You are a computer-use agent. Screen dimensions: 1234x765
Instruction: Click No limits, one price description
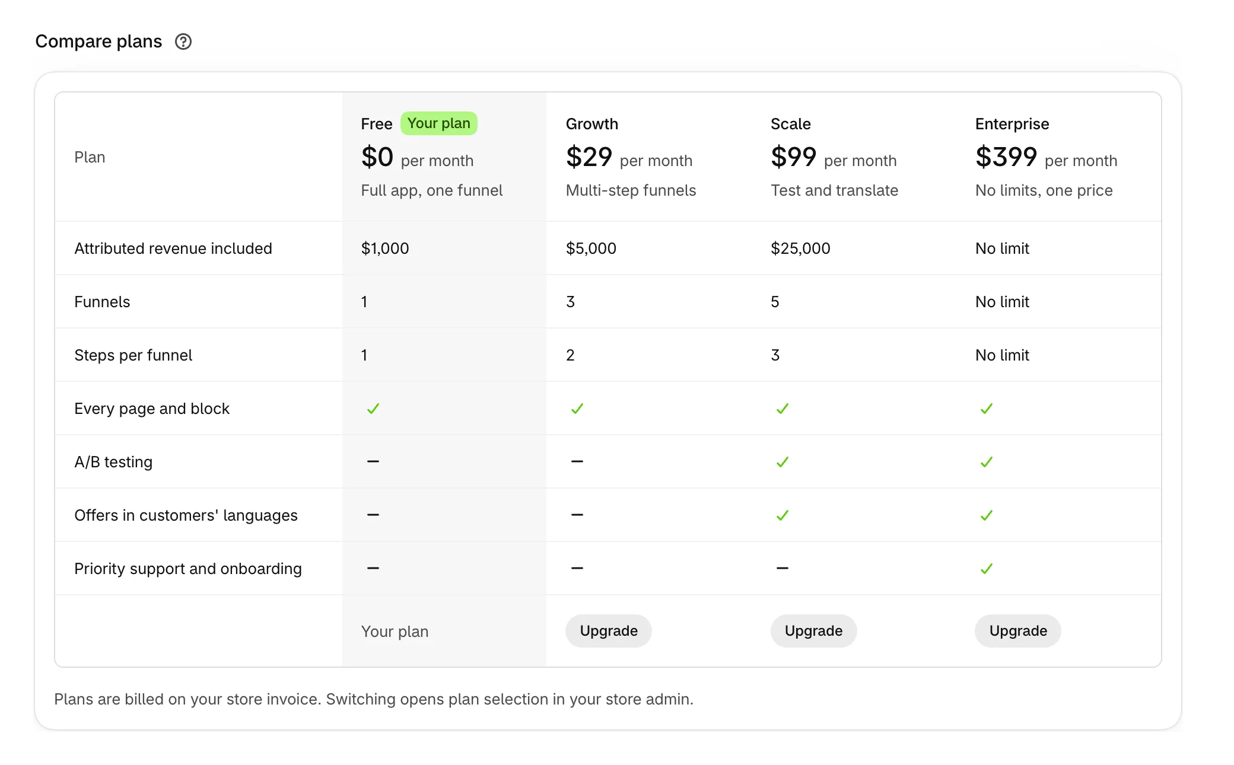(1044, 190)
